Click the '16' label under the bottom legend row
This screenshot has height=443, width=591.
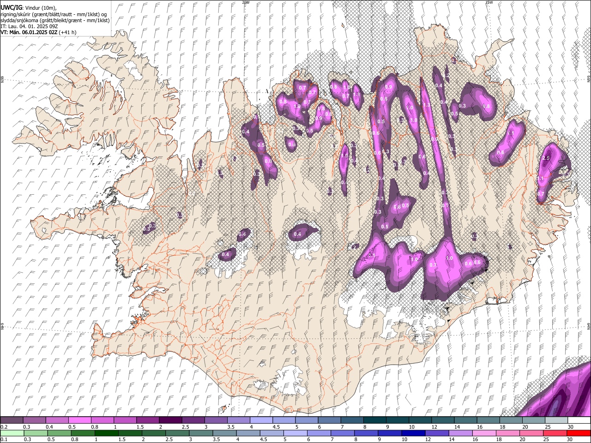pos(476,439)
